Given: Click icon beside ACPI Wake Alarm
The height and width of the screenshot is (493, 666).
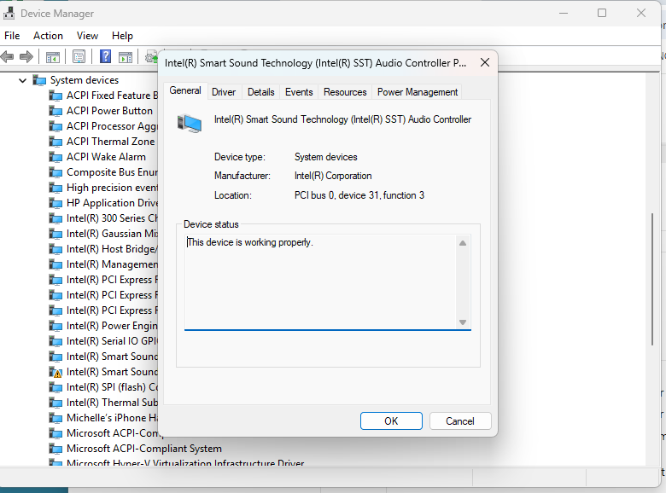Looking at the screenshot, I should tap(55, 158).
